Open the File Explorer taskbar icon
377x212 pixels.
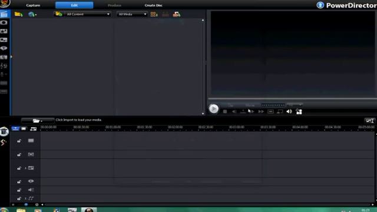point(21,210)
